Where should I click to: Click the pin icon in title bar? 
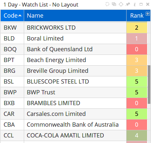pyautogui.click(x=128, y=4)
